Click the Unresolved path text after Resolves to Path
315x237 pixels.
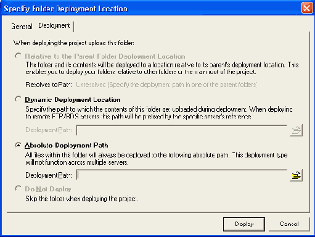coord(166,85)
